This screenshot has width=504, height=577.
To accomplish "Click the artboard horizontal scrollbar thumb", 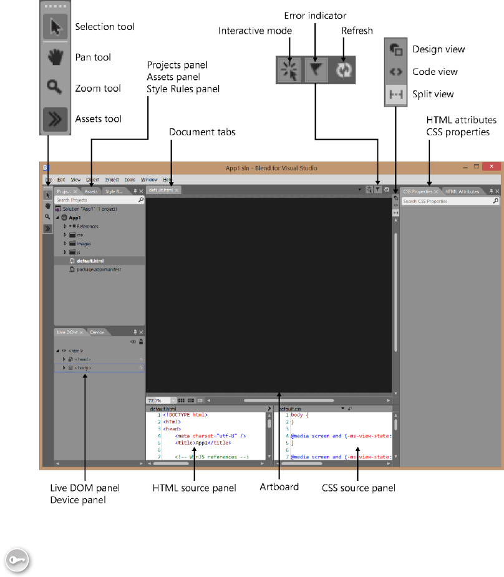I will [x=289, y=400].
